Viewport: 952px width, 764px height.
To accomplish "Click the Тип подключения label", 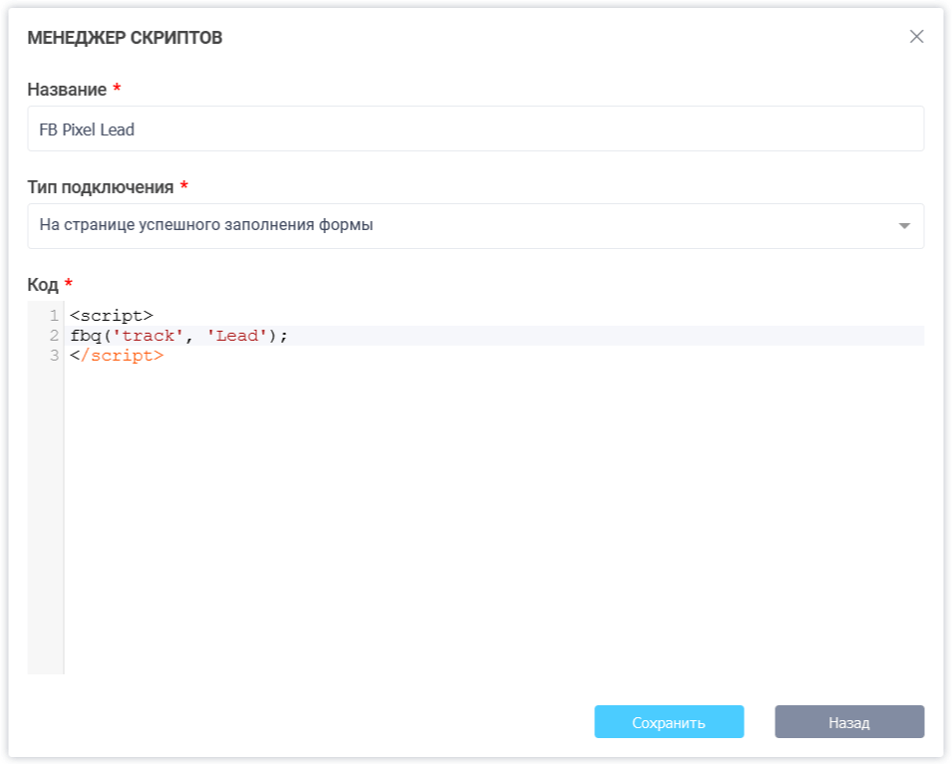I will coord(100,187).
